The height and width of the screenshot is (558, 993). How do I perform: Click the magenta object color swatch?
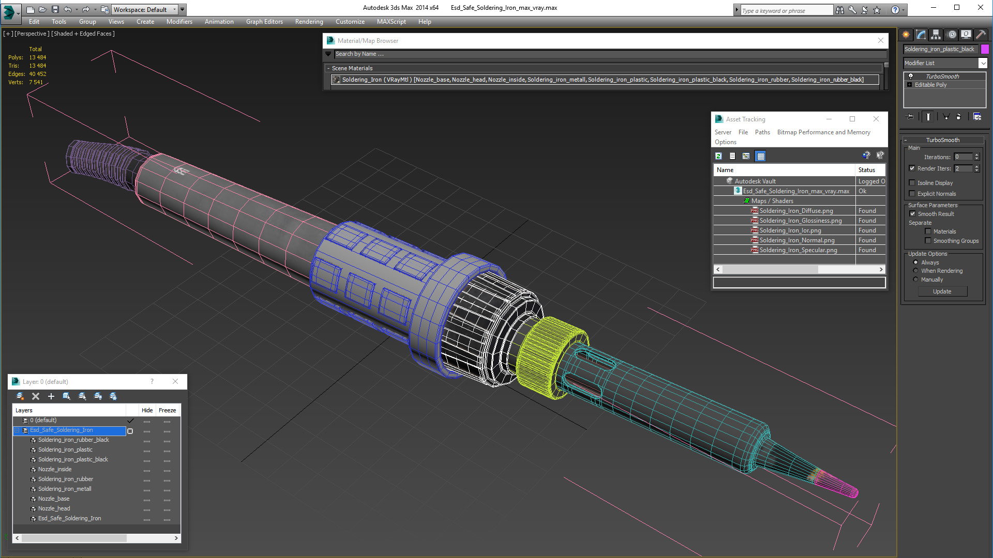(984, 49)
